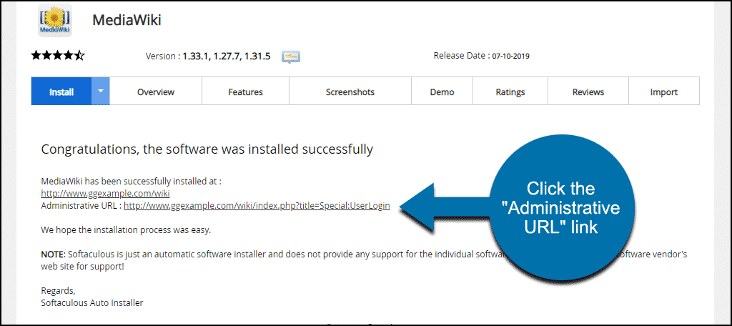Click the MediaWiki title heading
Screen dimensions: 732x326
(x=127, y=19)
